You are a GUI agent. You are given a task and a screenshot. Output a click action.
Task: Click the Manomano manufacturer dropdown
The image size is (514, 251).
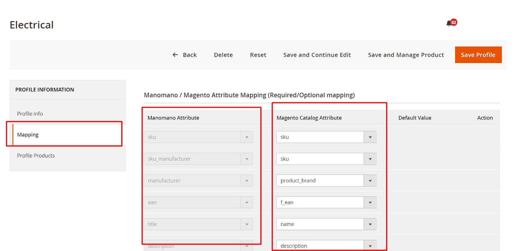pyautogui.click(x=198, y=181)
